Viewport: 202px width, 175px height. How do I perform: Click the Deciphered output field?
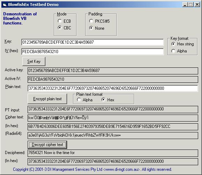point(113,153)
